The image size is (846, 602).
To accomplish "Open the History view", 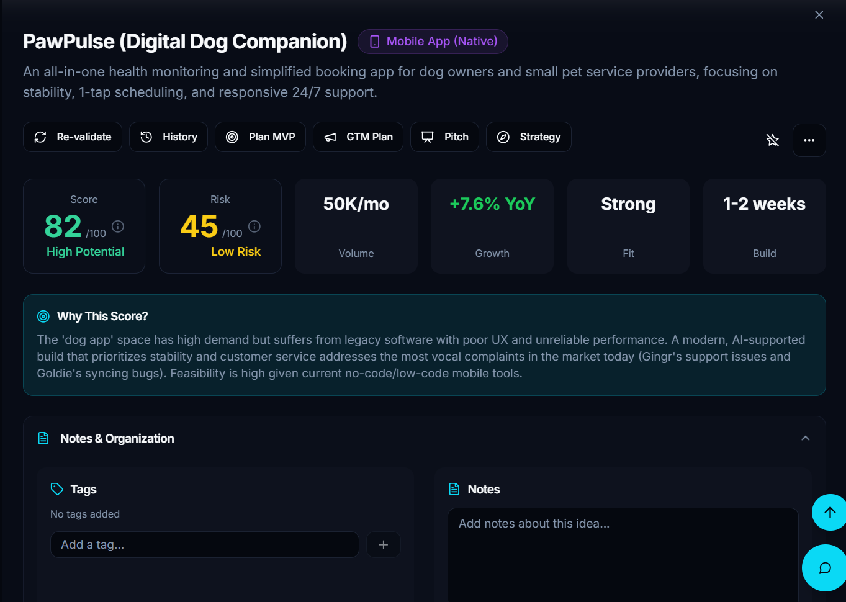I will coord(168,137).
